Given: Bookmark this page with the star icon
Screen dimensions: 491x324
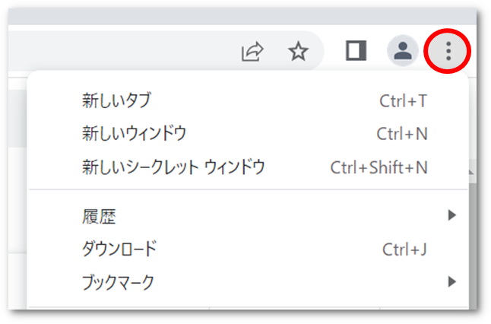Looking at the screenshot, I should click(298, 51).
